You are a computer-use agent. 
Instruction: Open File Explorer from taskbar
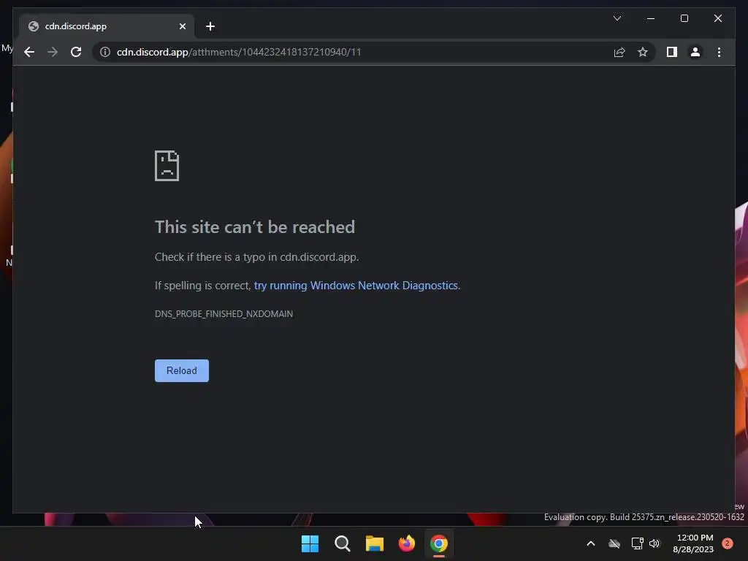pos(375,543)
